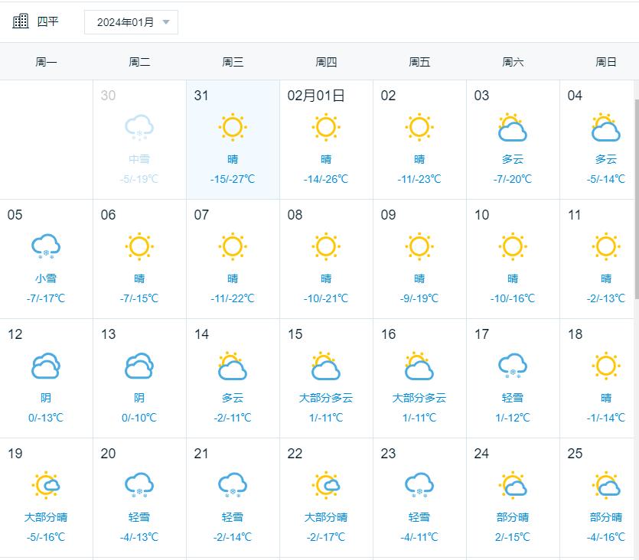The height and width of the screenshot is (560, 639).
Task: Click the snow icon on day 30
Action: [139, 128]
